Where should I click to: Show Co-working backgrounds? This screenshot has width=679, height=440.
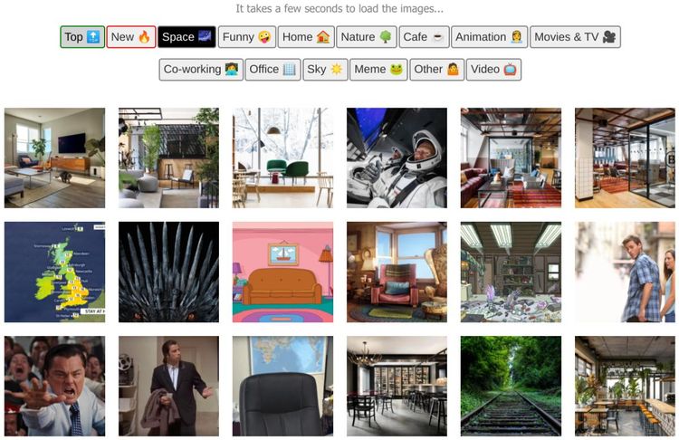201,70
